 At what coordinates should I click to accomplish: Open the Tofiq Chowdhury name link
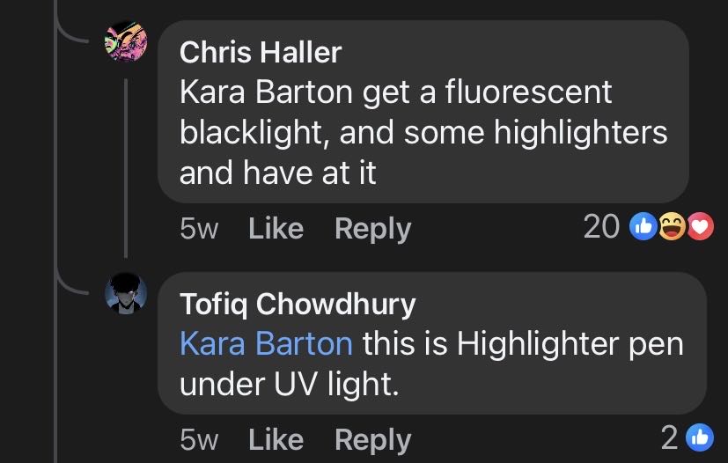(298, 304)
